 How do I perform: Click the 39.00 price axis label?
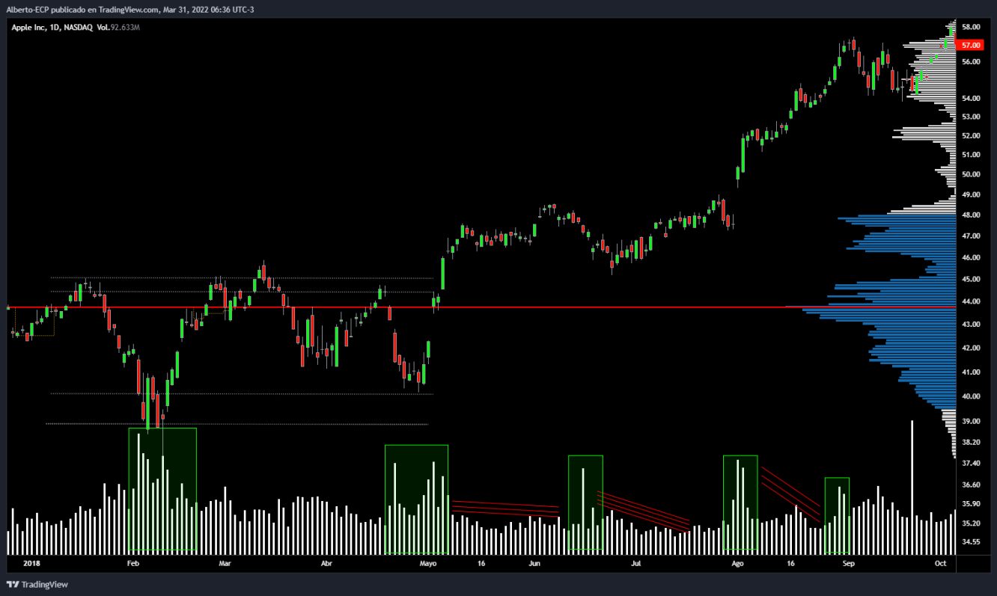pos(971,422)
